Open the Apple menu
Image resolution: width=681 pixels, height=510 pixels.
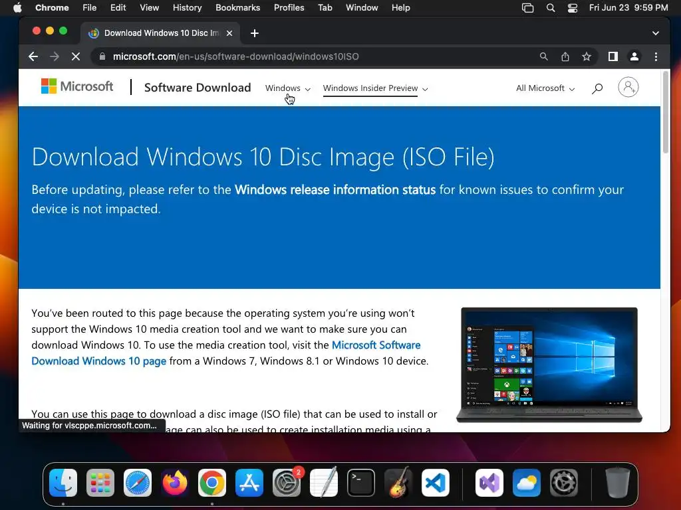[x=17, y=7]
